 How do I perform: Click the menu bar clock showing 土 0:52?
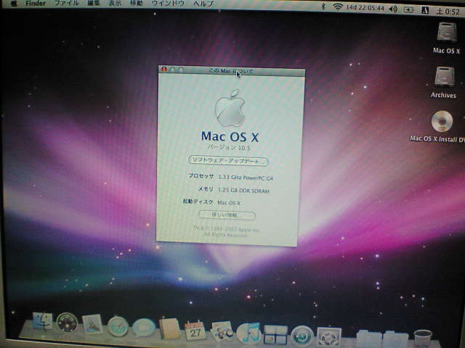tap(448, 12)
